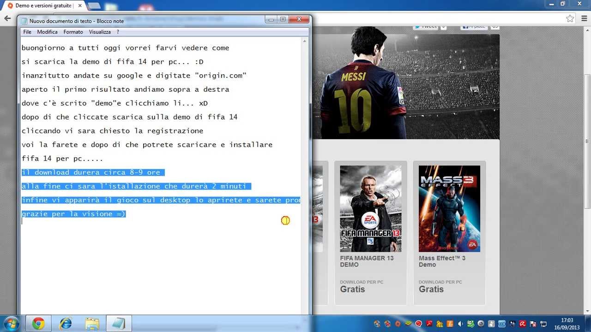Close the Blocco note window
This screenshot has width=591, height=332.
tap(299, 19)
